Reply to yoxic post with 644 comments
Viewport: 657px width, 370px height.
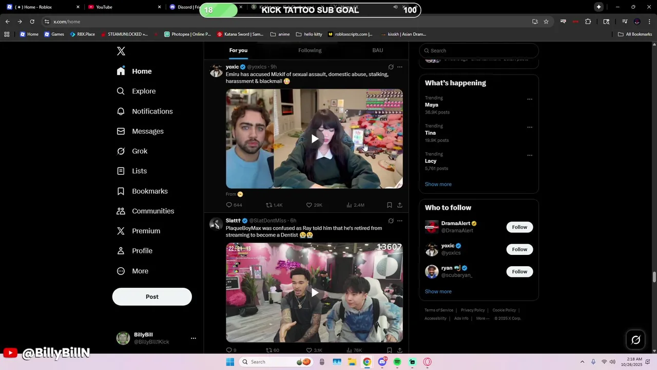click(234, 205)
